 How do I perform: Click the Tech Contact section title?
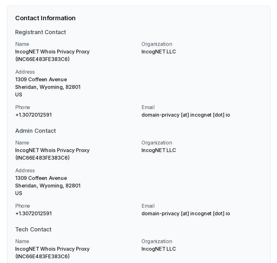coord(33,229)
